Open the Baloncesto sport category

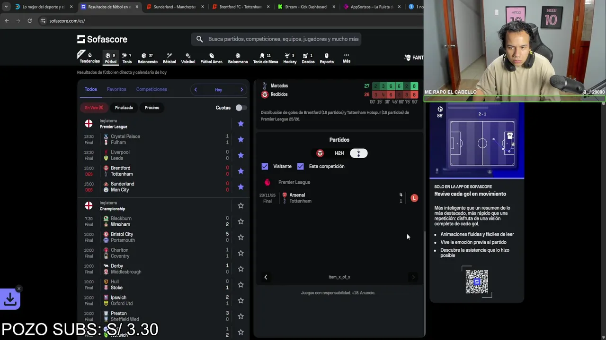click(x=147, y=58)
